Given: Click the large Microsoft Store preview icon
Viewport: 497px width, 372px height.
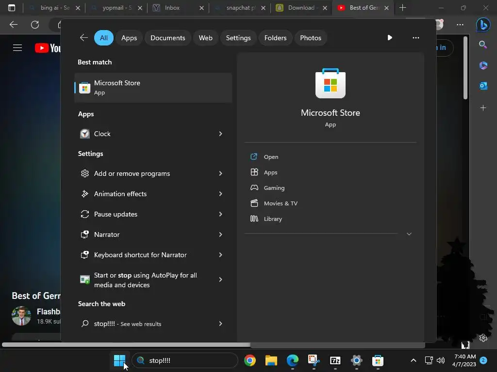Looking at the screenshot, I should tap(330, 83).
